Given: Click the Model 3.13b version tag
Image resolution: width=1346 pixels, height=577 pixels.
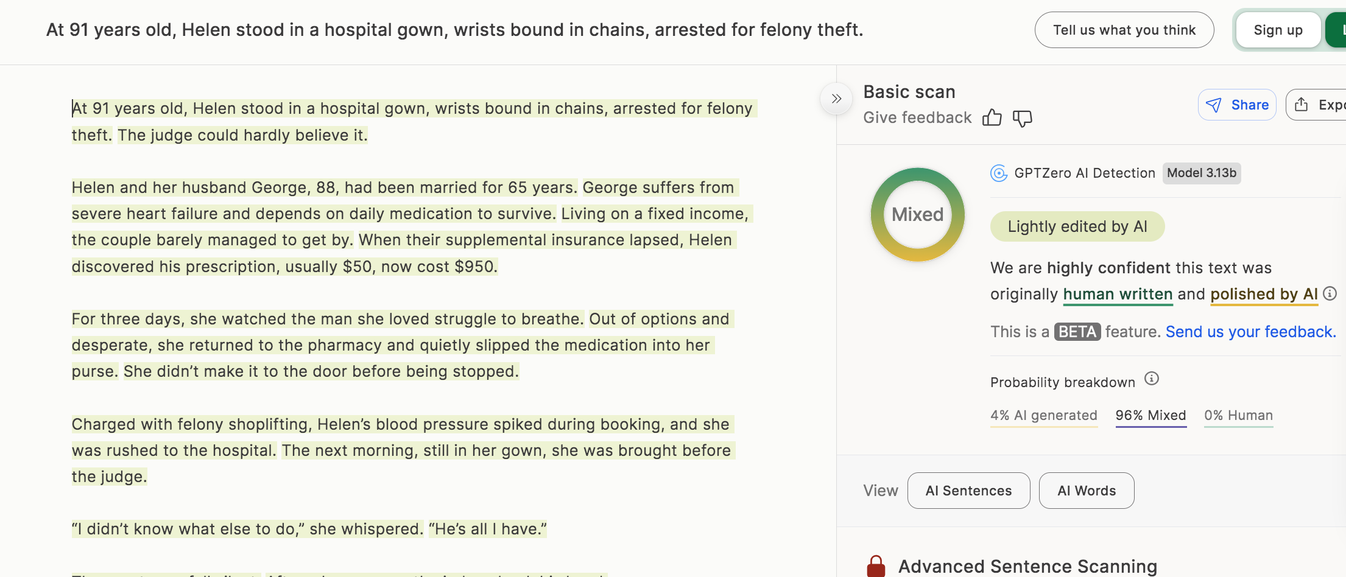Looking at the screenshot, I should (1201, 173).
